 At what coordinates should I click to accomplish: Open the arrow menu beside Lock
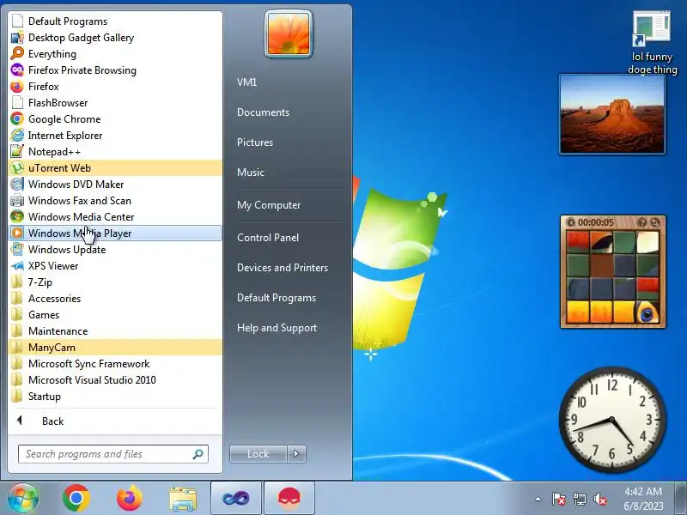[x=296, y=454]
